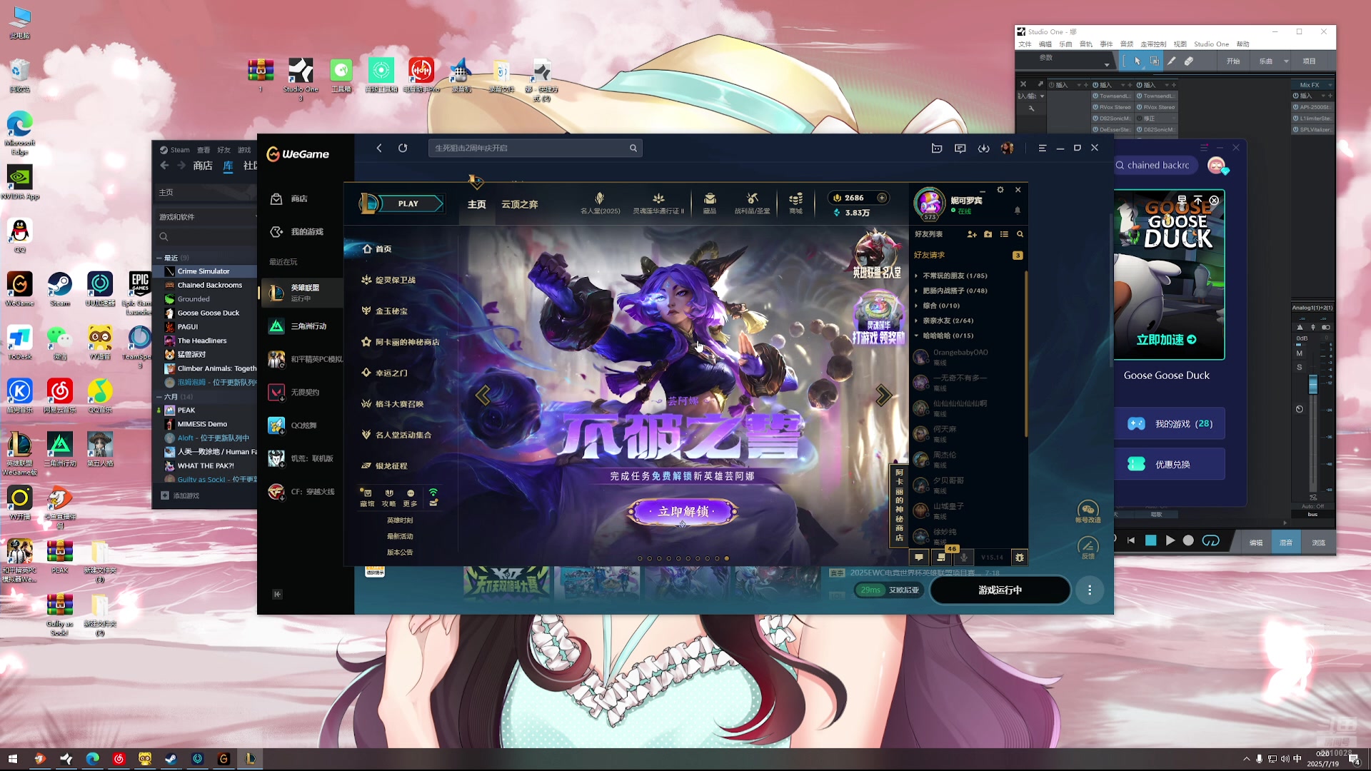Toggle power on API-2500 insert
1371x771 pixels.
pyautogui.click(x=1295, y=107)
